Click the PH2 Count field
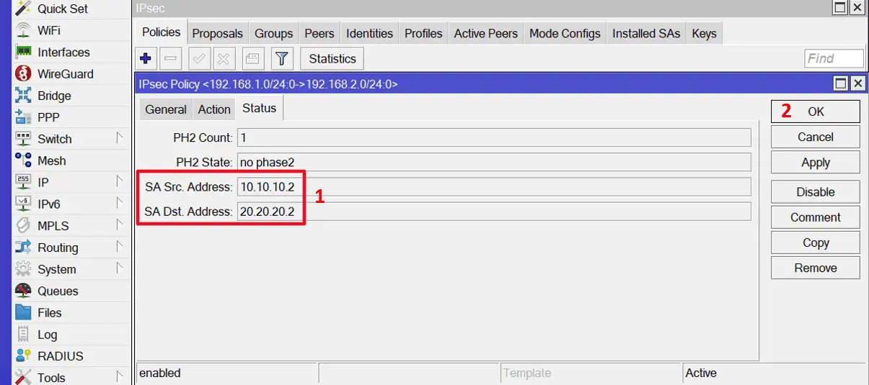The image size is (869, 385). tap(494, 137)
